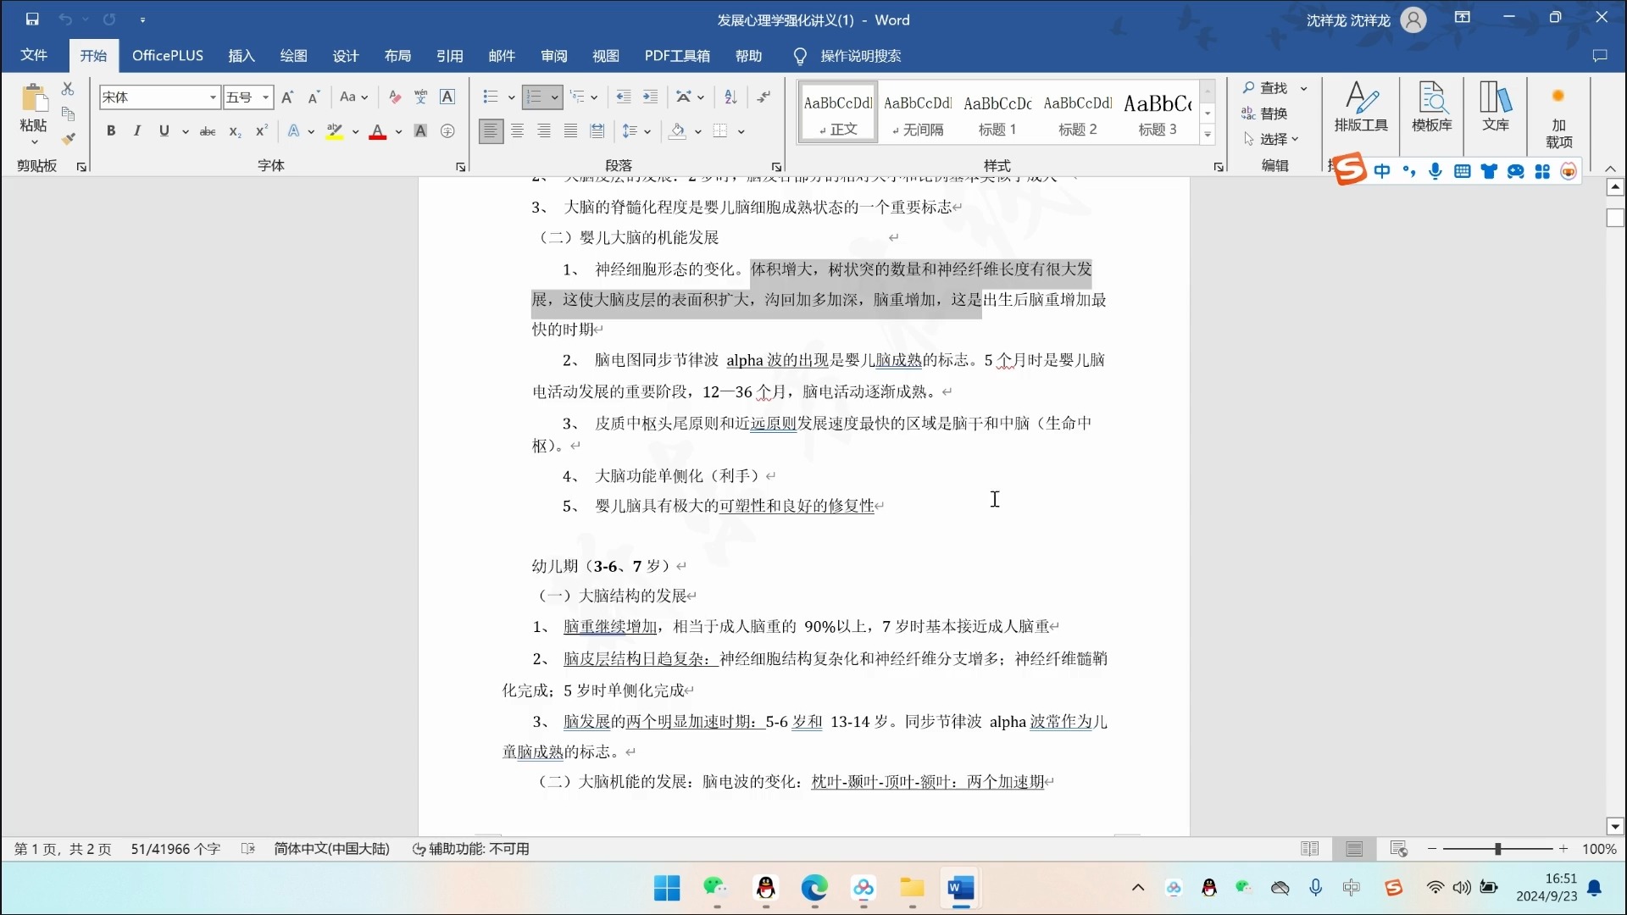Open the Select (选择) dropdown
Image resolution: width=1627 pixels, height=915 pixels.
(1271, 138)
